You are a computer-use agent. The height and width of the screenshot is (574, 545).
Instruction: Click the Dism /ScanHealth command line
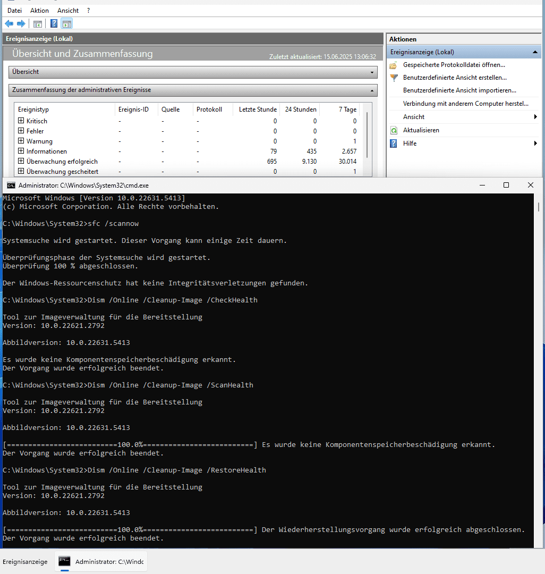click(x=127, y=385)
